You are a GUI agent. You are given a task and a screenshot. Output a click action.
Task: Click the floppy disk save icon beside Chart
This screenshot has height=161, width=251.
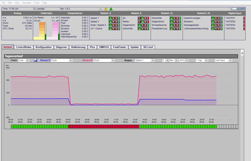[36, 60]
